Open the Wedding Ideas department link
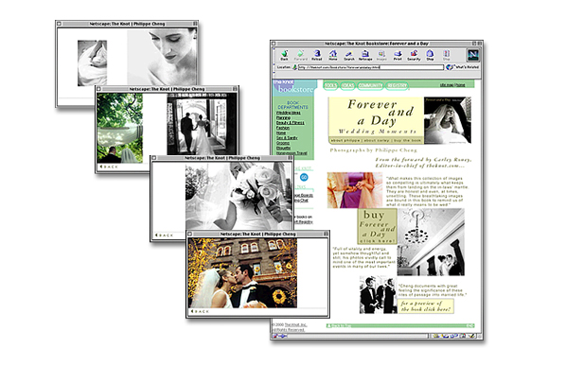582x367 pixels. [x=289, y=113]
